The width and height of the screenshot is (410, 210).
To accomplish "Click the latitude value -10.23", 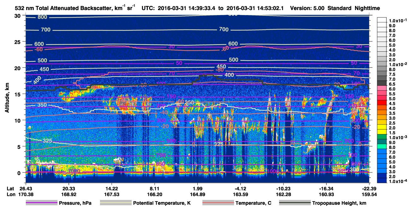I will tap(283, 188).
